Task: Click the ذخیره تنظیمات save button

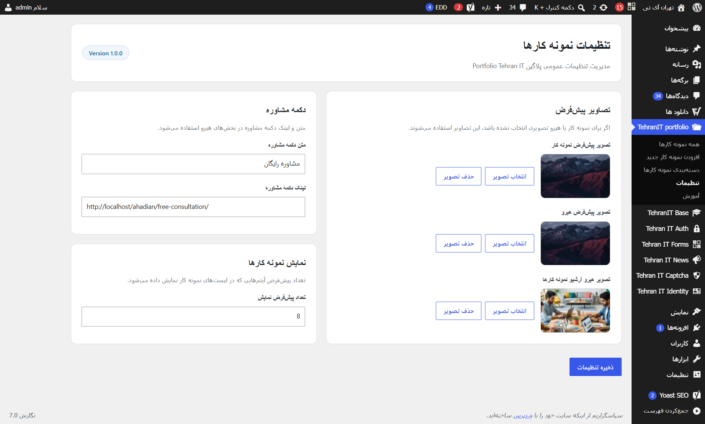Action: pyautogui.click(x=595, y=367)
